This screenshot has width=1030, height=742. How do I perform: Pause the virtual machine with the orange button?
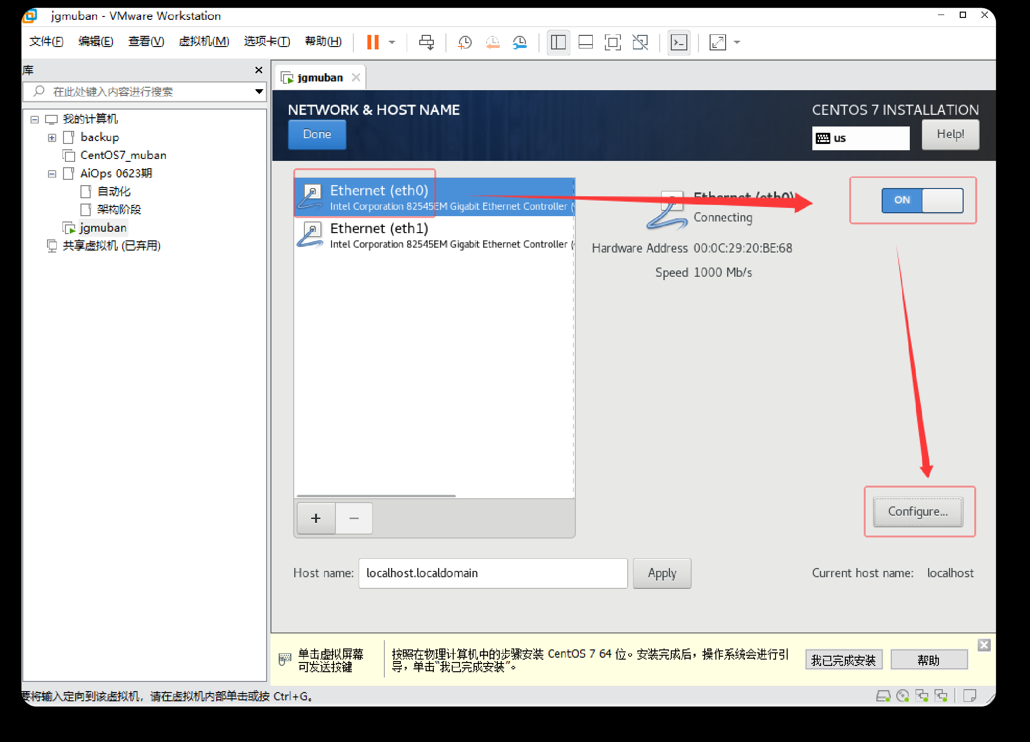pos(372,42)
